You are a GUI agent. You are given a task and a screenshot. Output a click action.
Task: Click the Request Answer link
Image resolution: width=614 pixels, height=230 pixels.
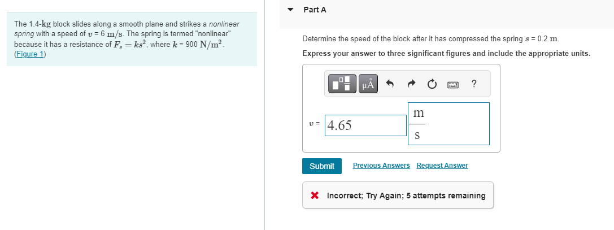442,166
